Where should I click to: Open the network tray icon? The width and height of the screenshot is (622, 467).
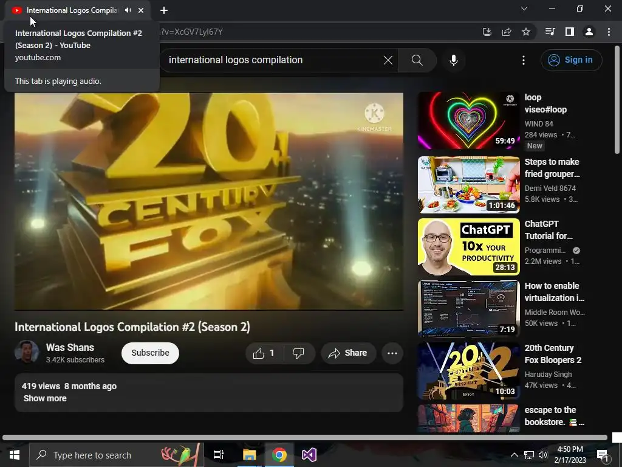pos(529,455)
